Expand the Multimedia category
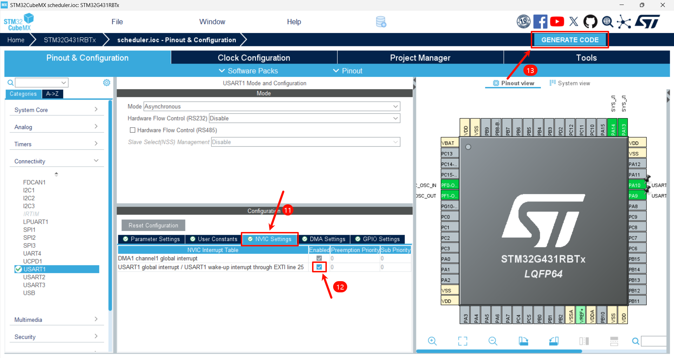The image size is (674, 358). (x=56, y=320)
